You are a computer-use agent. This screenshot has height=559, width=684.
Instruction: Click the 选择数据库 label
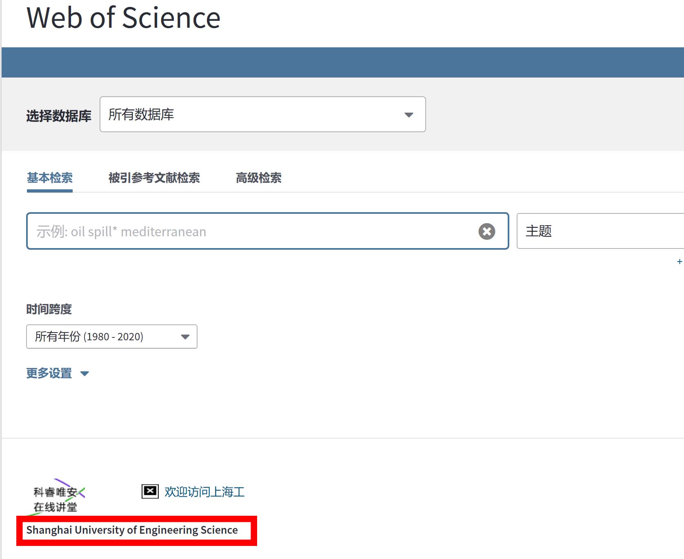click(x=59, y=116)
